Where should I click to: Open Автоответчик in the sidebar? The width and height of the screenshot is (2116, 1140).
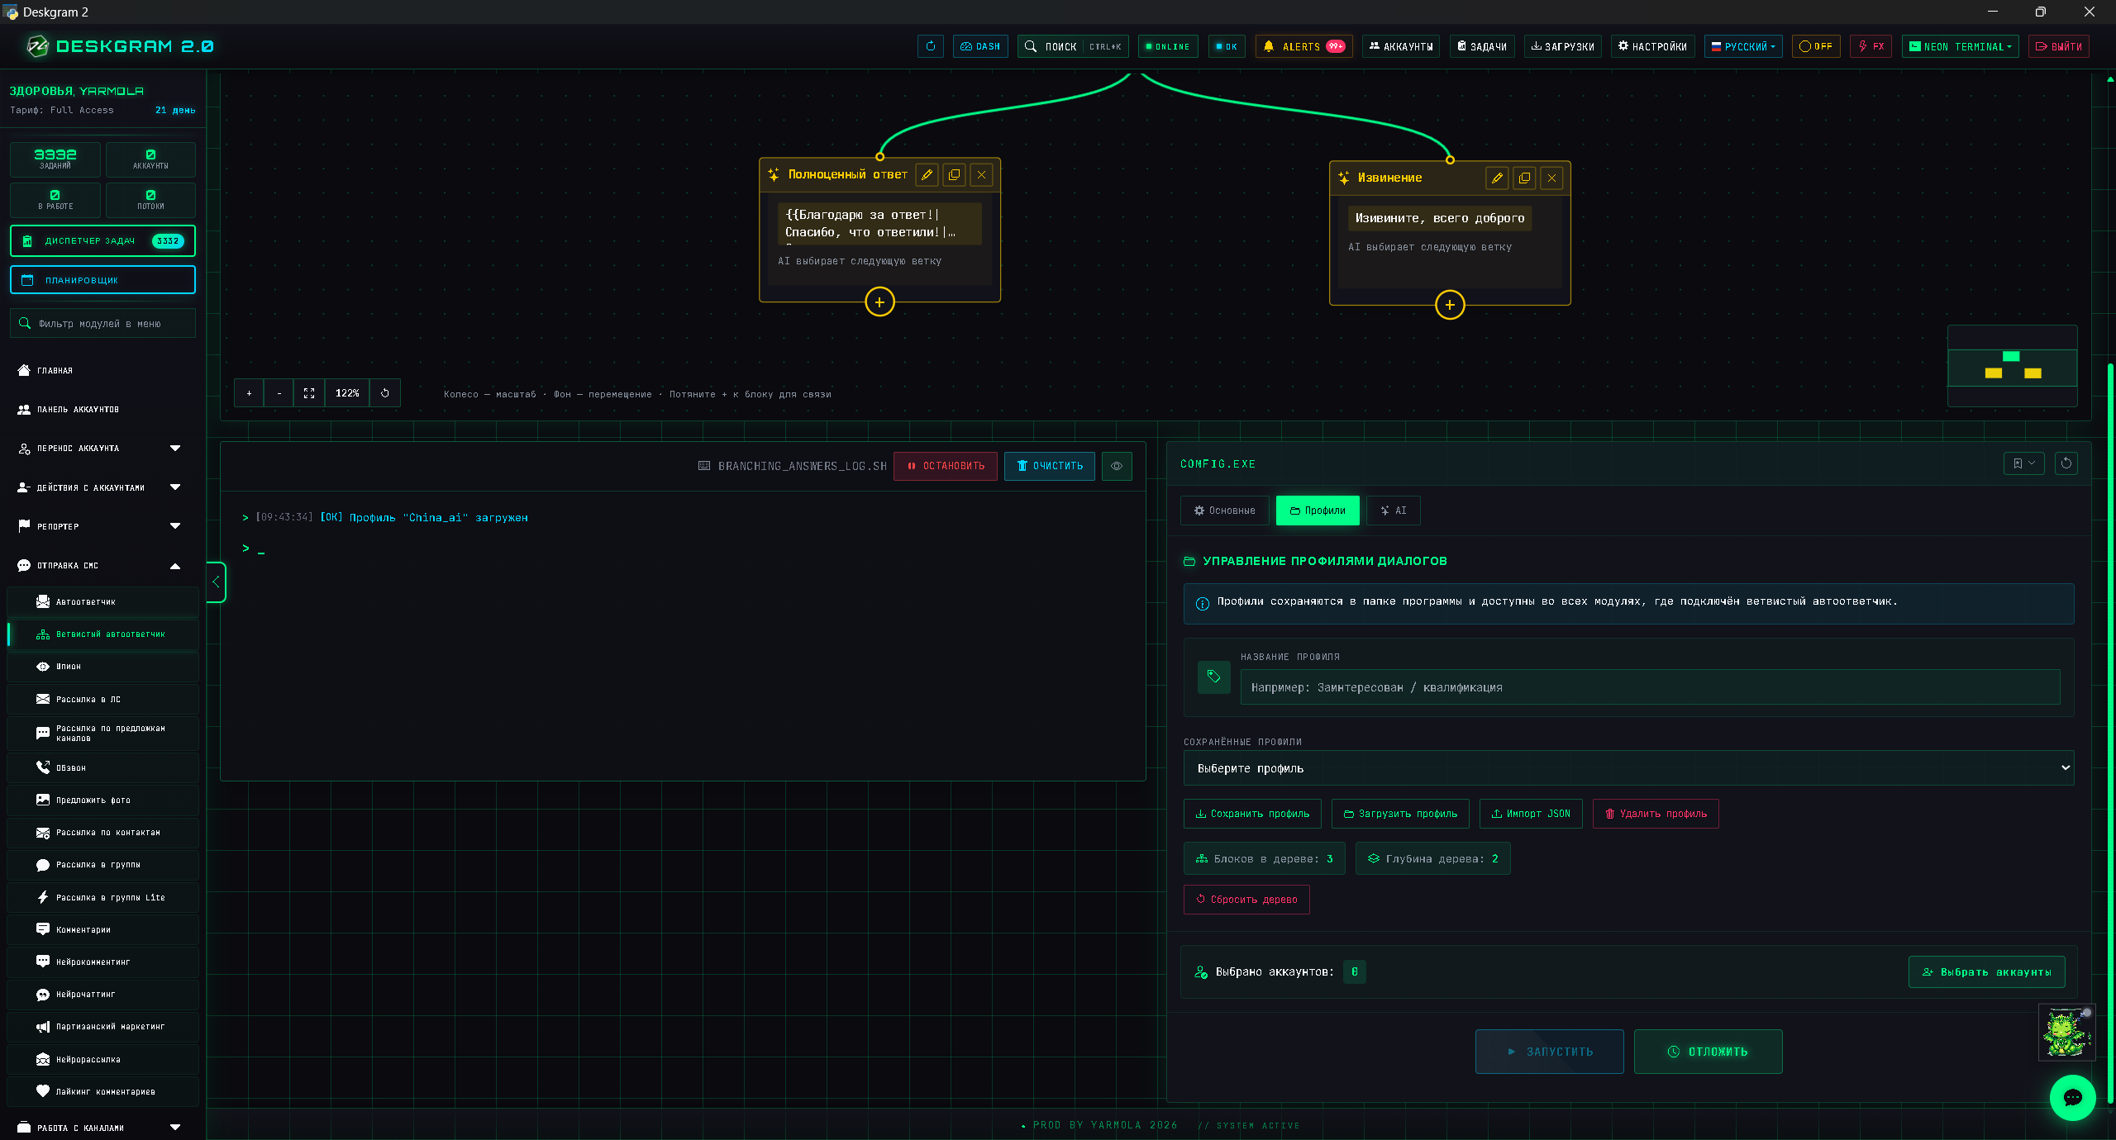click(102, 602)
